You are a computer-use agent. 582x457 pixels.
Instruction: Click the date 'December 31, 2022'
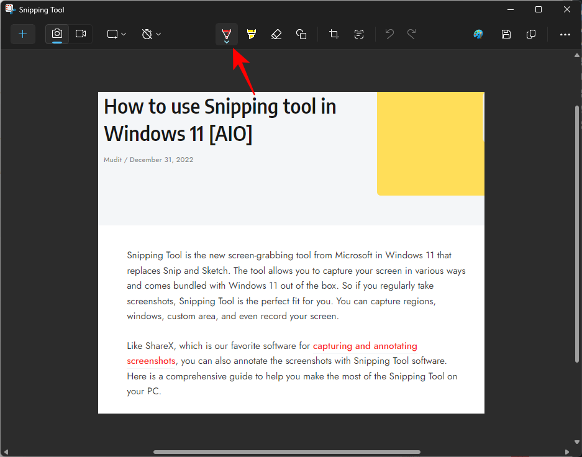click(x=161, y=160)
